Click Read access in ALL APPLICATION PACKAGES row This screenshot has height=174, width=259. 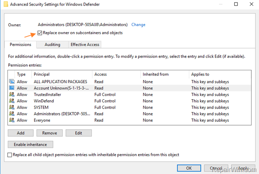coord(99,82)
